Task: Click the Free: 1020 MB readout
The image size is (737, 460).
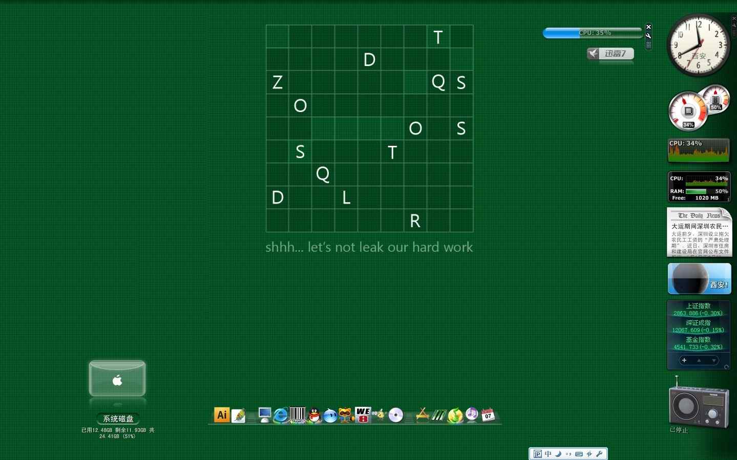Action: click(695, 198)
